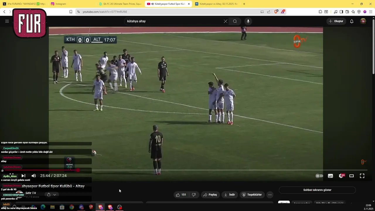Open File Explorer from taskbar

click(52, 207)
